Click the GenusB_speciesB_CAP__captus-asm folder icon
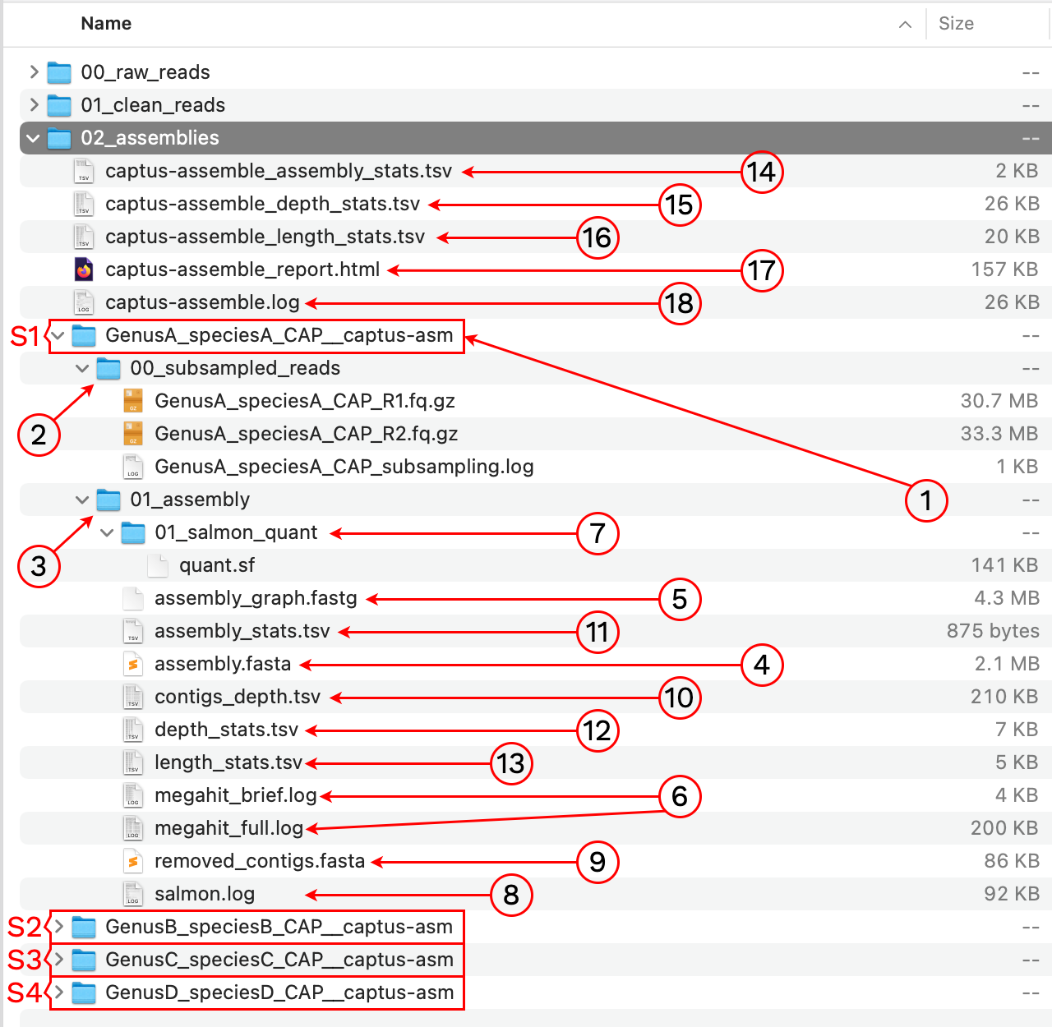The image size is (1052, 1027). point(84,927)
